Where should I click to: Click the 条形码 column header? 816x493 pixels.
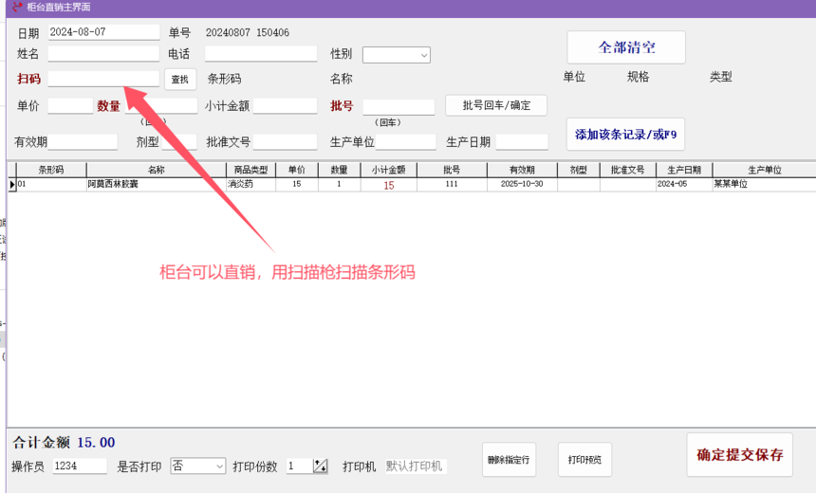(x=51, y=170)
